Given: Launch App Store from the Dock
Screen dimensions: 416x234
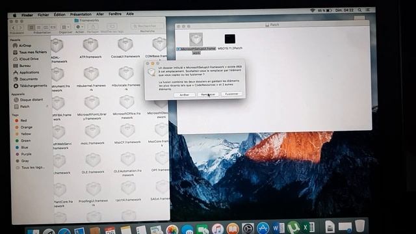Looking at the screenshot, I should 263,228.
